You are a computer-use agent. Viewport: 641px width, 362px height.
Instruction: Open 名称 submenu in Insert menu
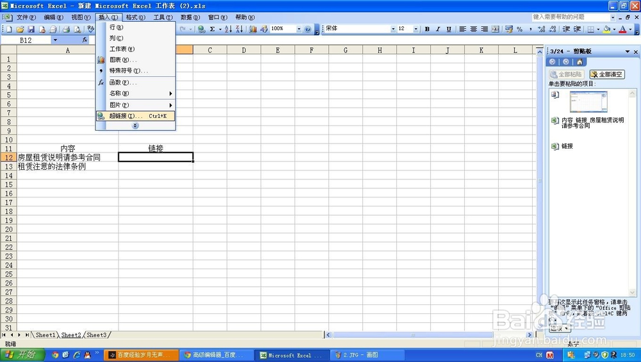[x=135, y=93]
